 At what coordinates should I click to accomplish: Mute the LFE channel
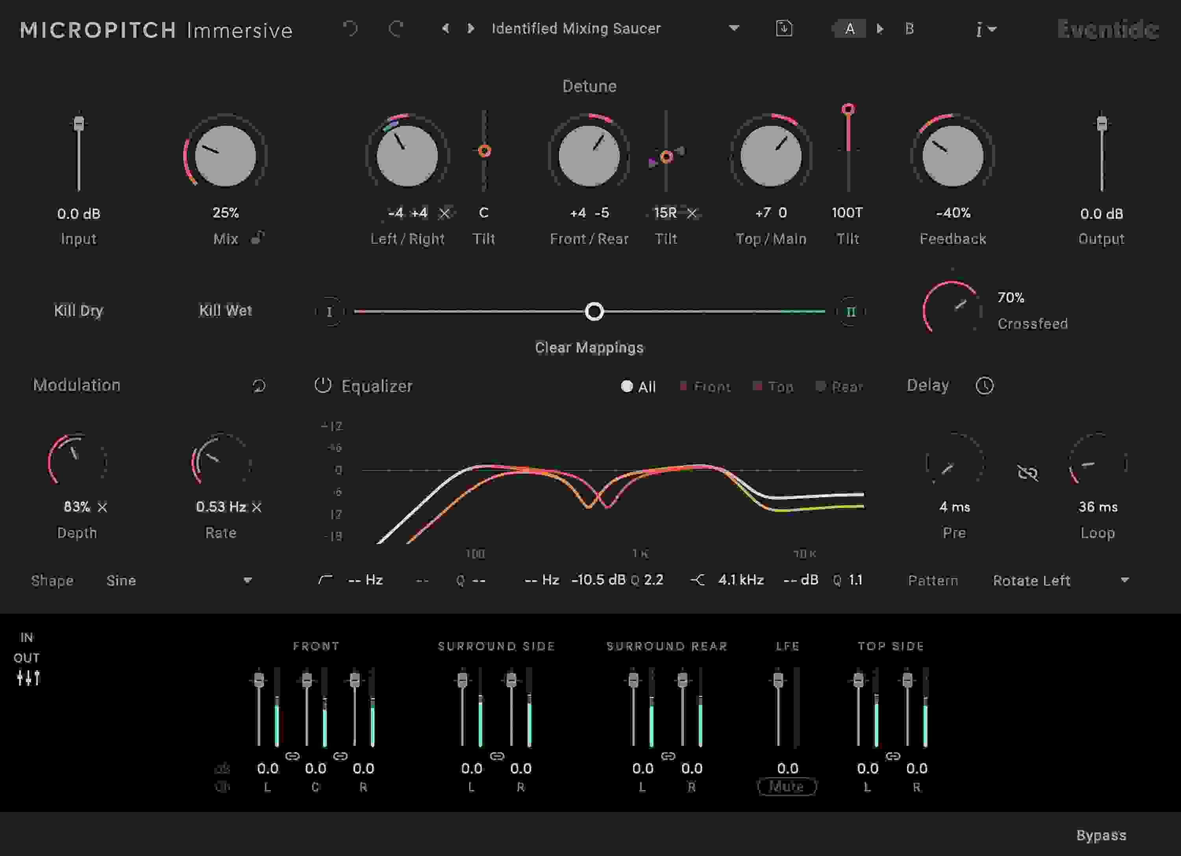787,786
